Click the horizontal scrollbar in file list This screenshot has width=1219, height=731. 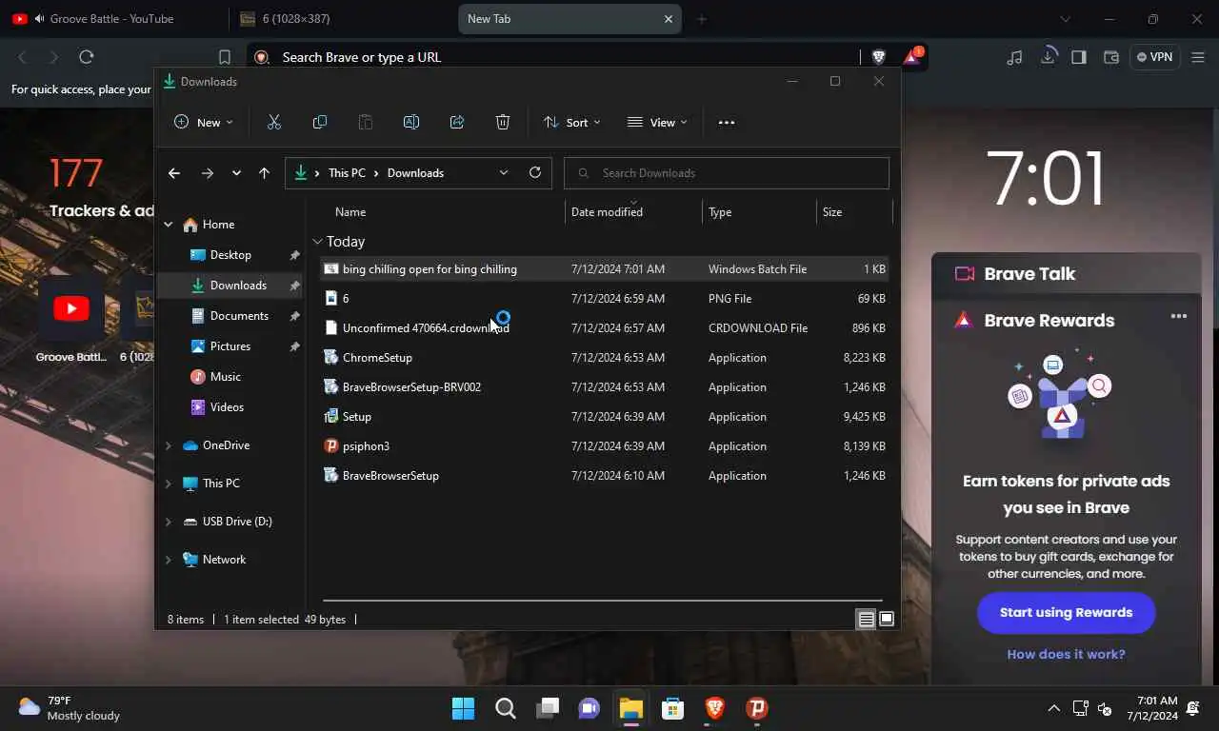[603, 601]
